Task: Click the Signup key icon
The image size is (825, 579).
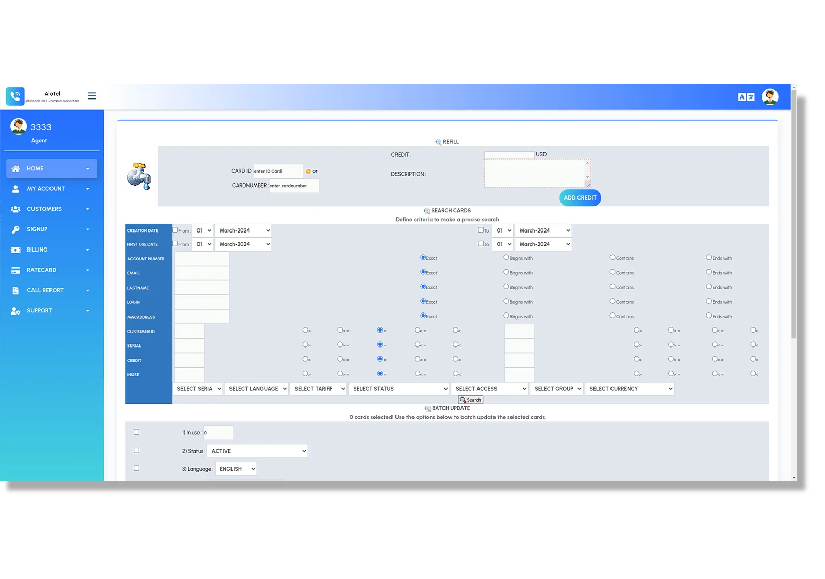Action: point(15,229)
